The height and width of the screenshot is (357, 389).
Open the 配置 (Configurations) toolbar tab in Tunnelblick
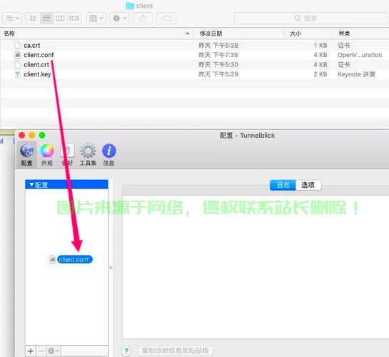tap(27, 155)
